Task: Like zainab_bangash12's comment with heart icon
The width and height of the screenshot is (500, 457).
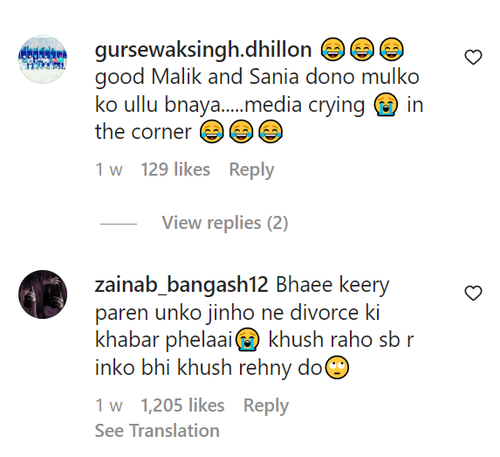Action: (x=473, y=293)
